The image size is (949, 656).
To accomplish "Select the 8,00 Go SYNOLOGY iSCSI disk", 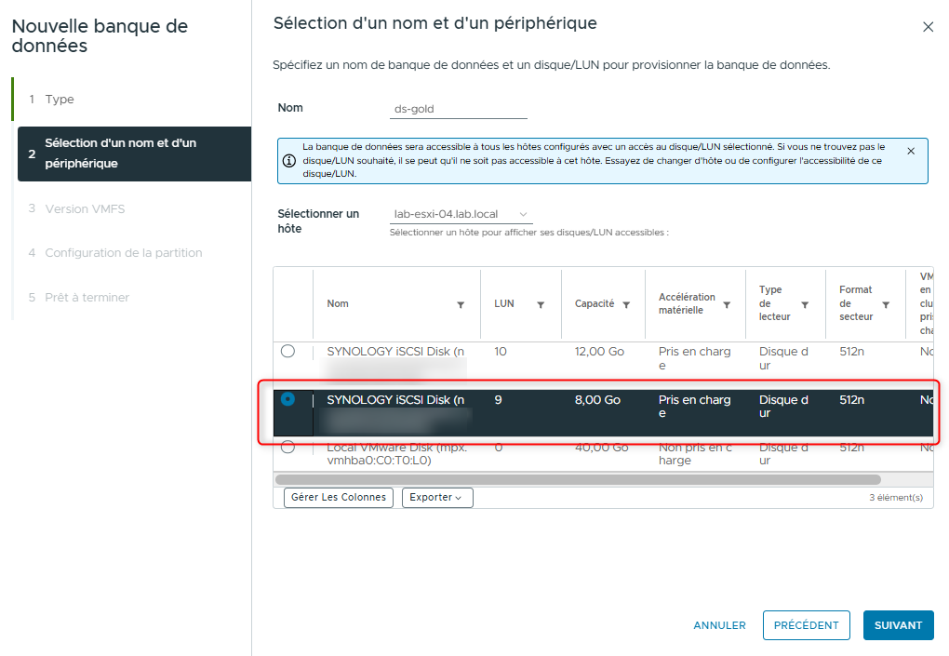I will 288,400.
